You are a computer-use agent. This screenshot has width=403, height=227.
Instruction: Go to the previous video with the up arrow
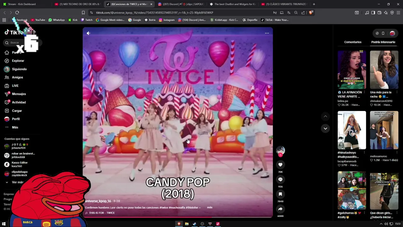(x=325, y=116)
